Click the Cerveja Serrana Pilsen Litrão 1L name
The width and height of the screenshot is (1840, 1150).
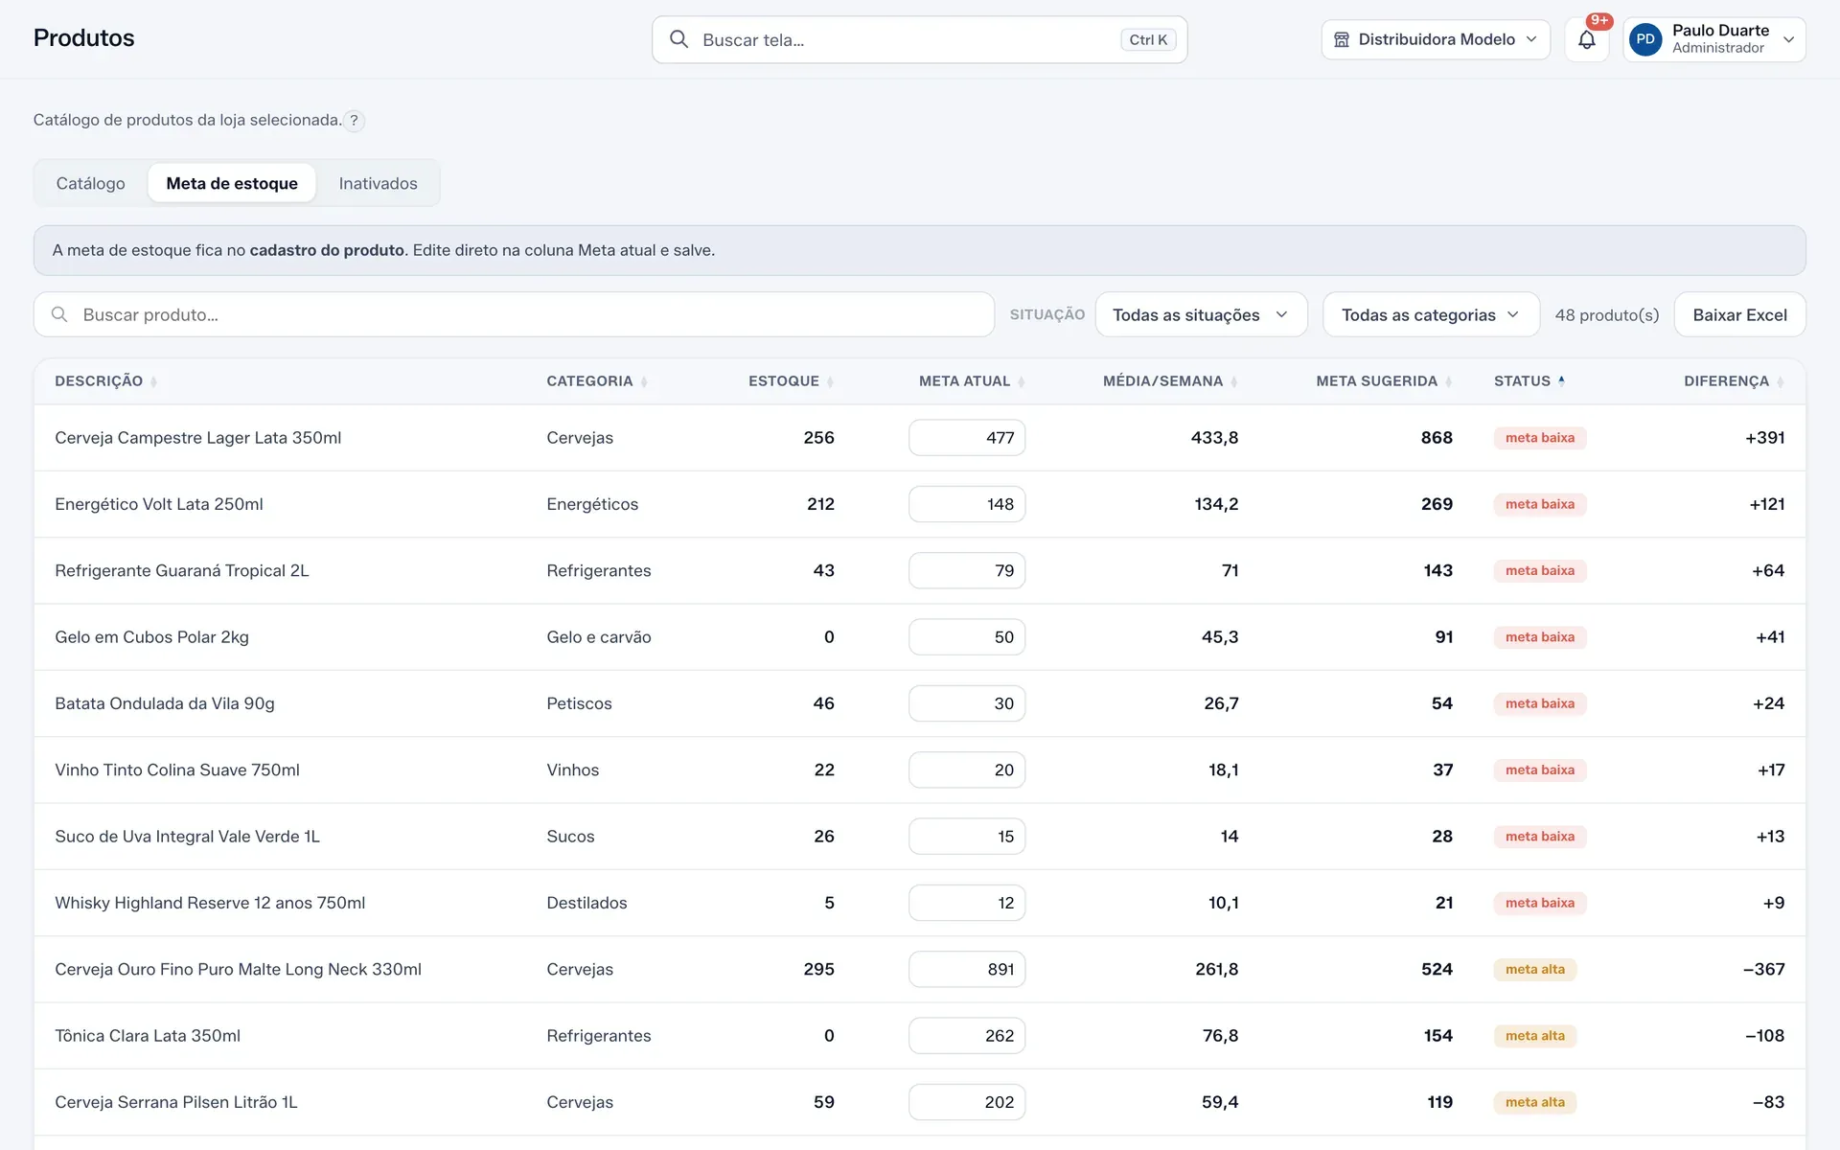pos(176,1102)
